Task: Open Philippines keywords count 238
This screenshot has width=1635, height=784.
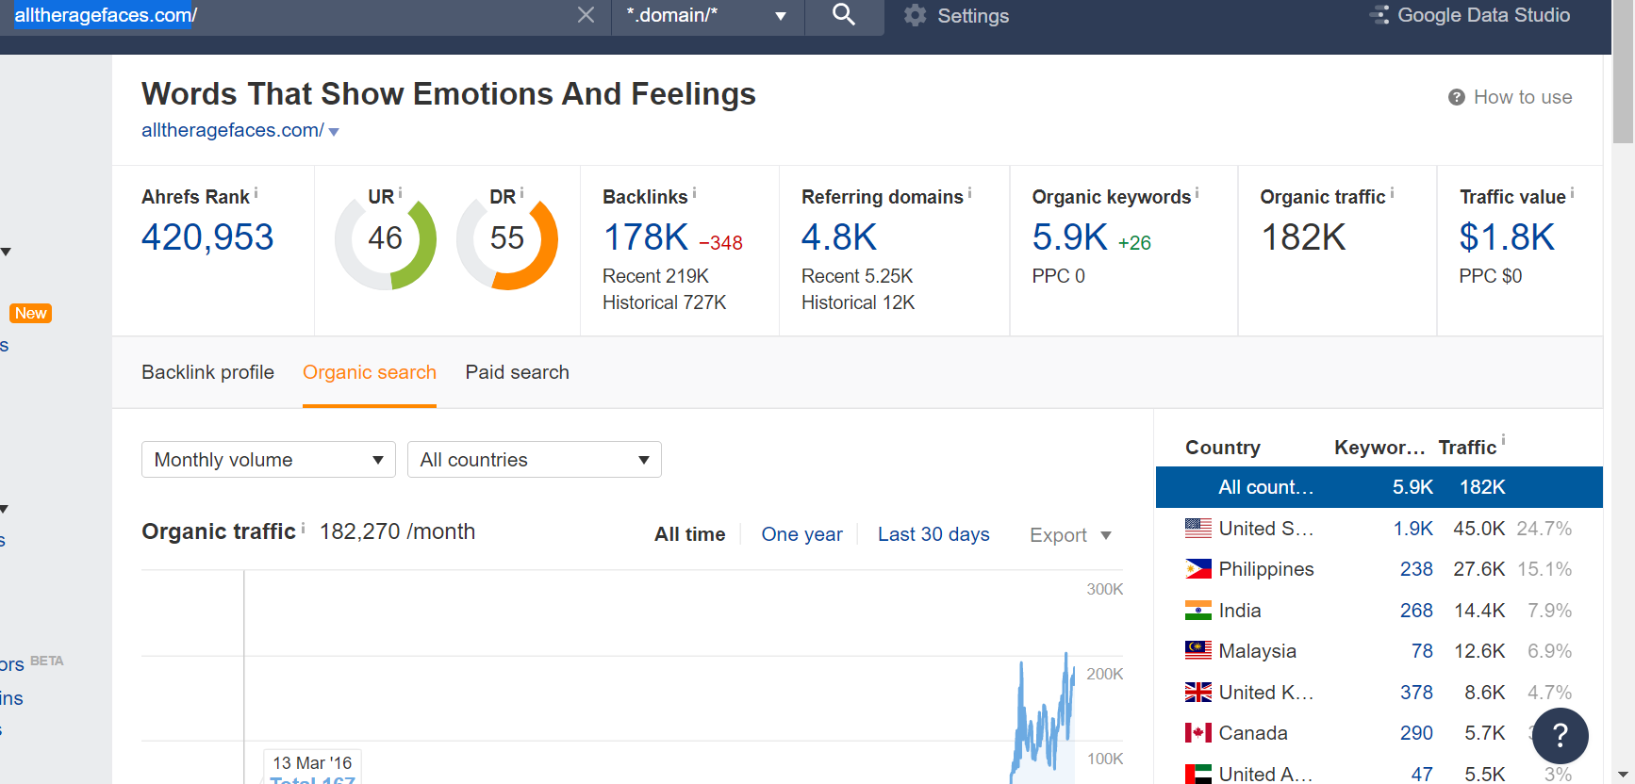Action: [x=1416, y=569]
